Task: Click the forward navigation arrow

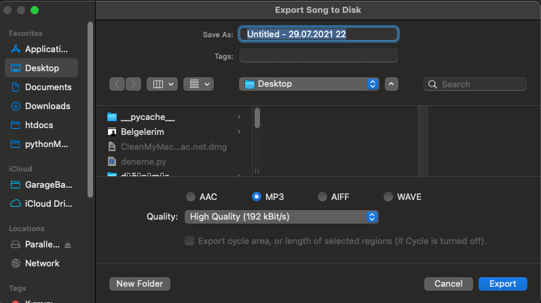Action: [x=133, y=84]
